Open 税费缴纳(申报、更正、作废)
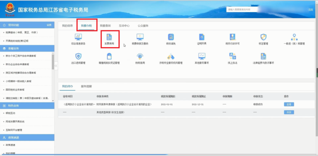This screenshot has width=318, height=156. coord(22,32)
